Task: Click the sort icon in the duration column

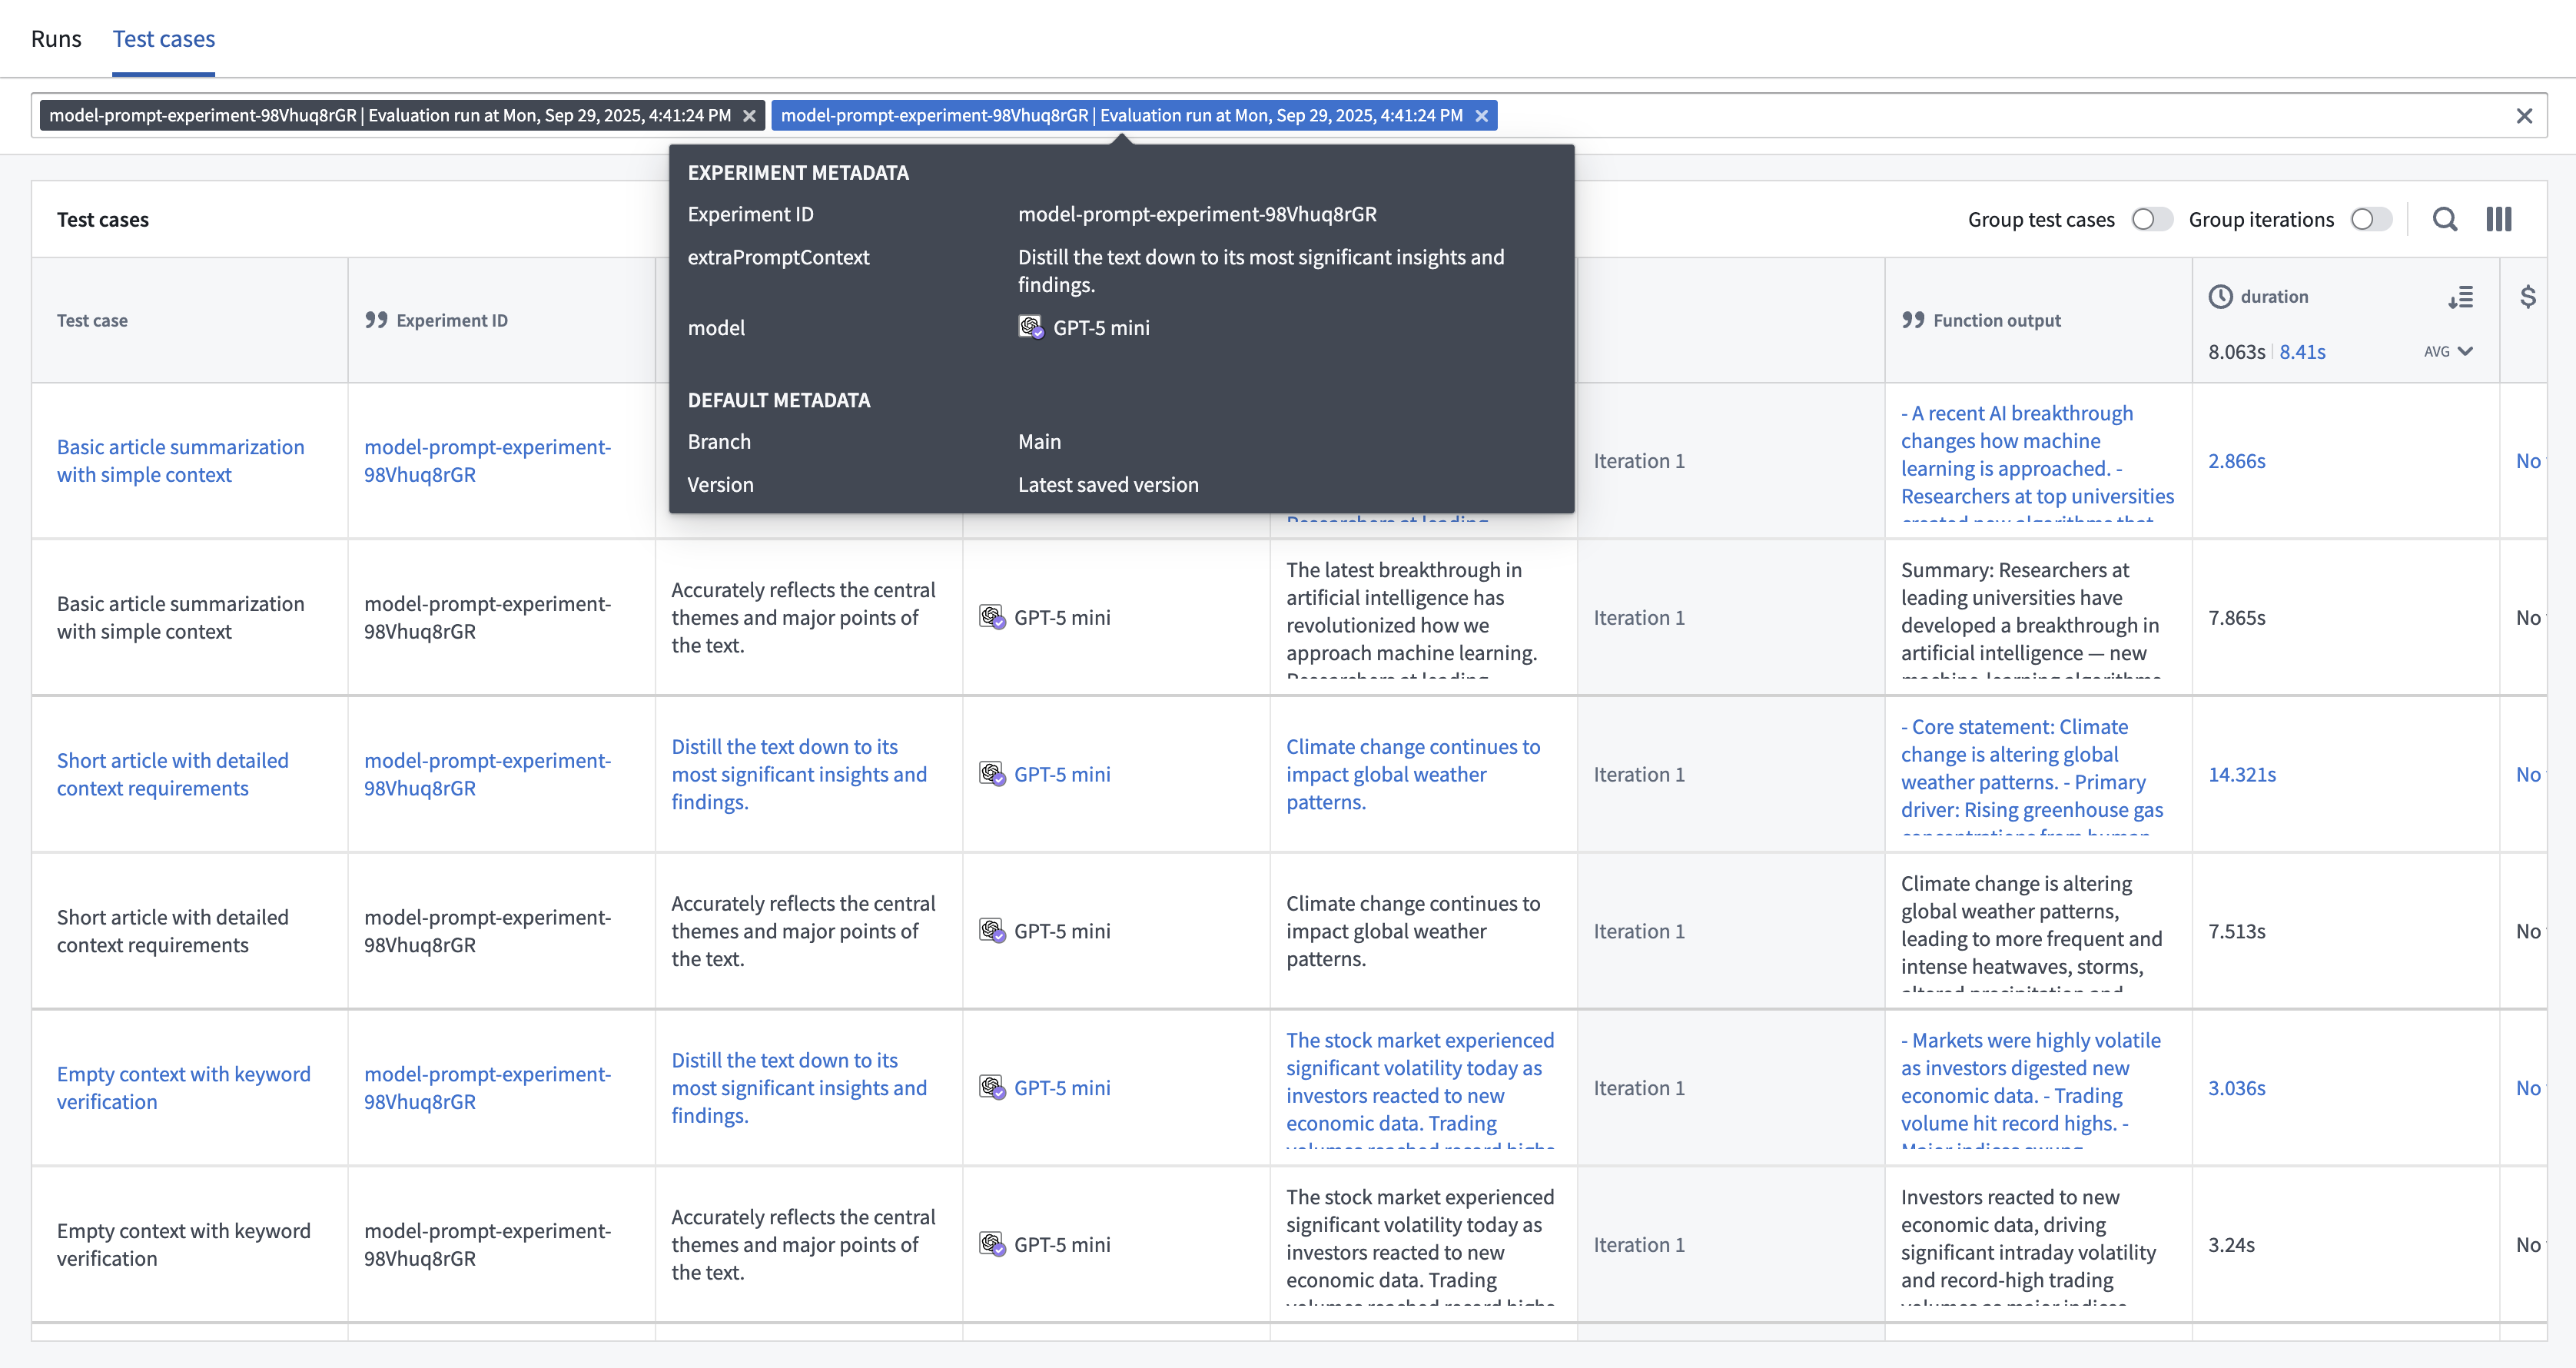Action: 2462,297
